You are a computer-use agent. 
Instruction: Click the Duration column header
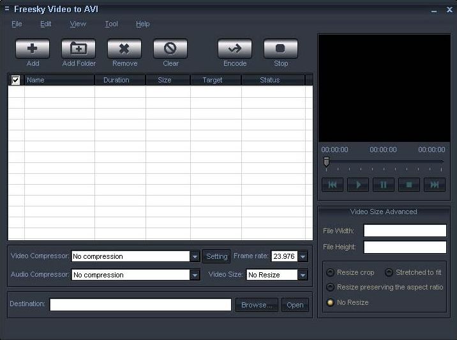[x=120, y=80]
